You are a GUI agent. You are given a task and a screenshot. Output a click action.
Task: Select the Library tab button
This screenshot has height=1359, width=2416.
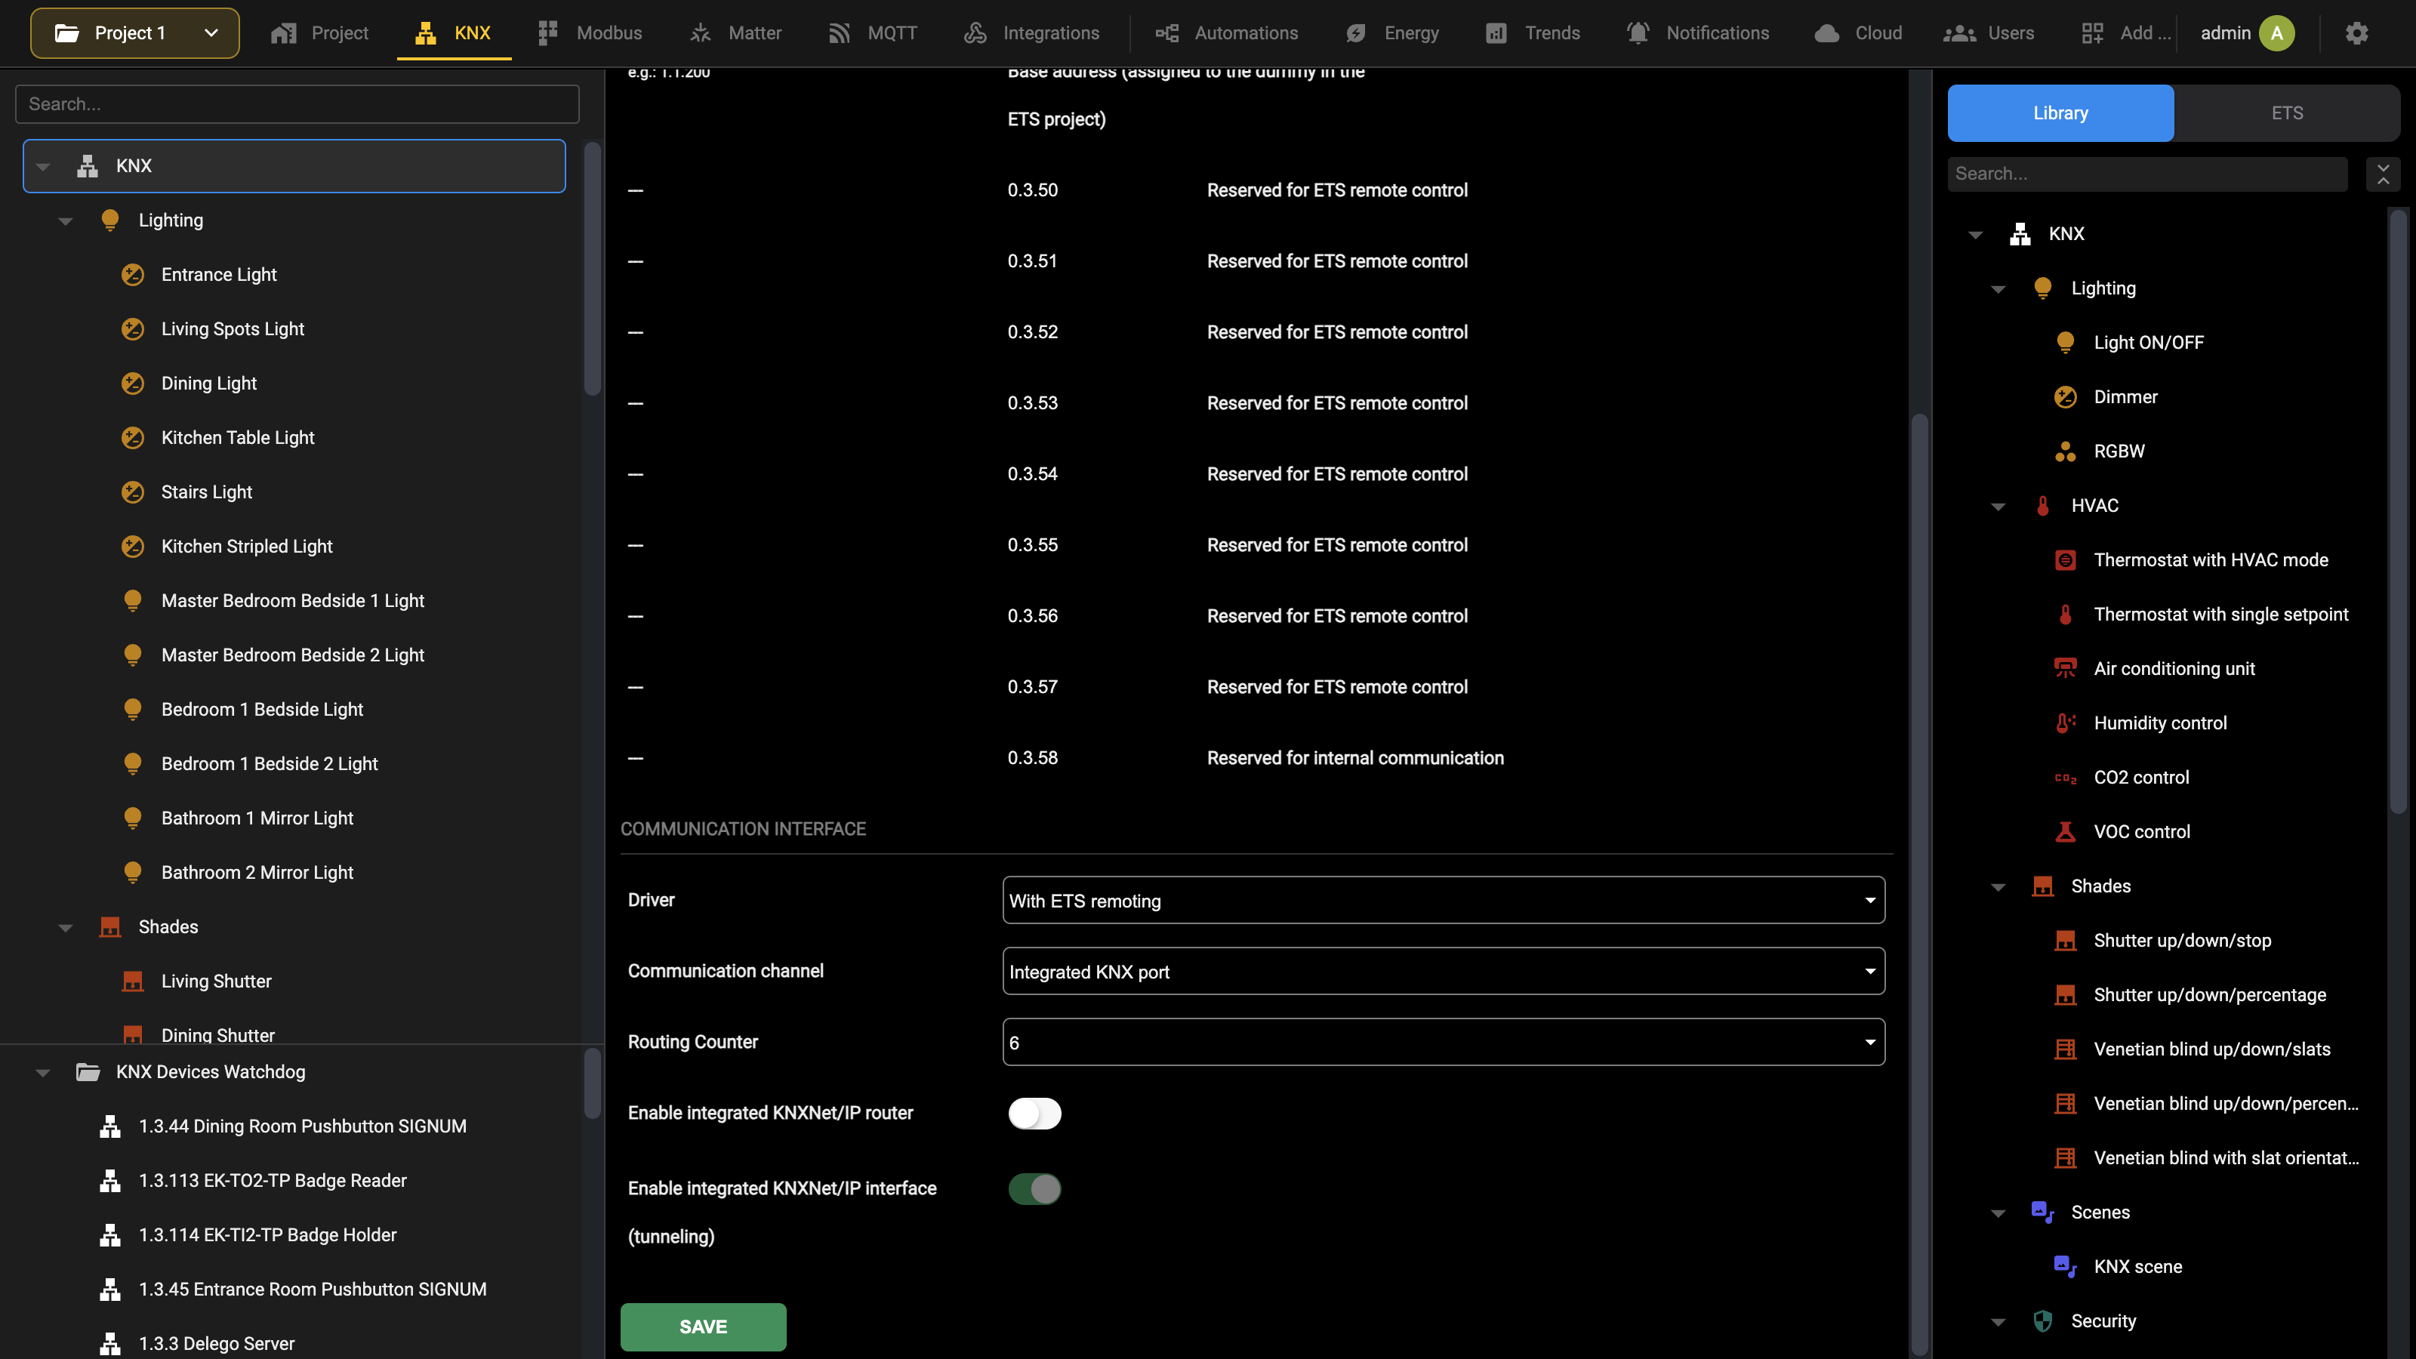pos(2060,112)
